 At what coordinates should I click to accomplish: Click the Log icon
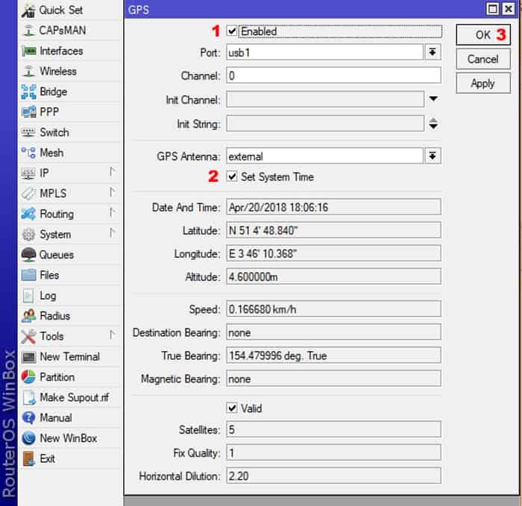click(x=28, y=296)
